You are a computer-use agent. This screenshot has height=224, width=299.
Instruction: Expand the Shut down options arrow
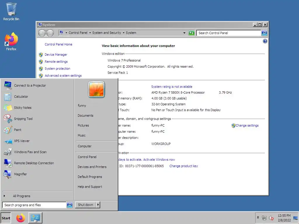click(x=98, y=205)
